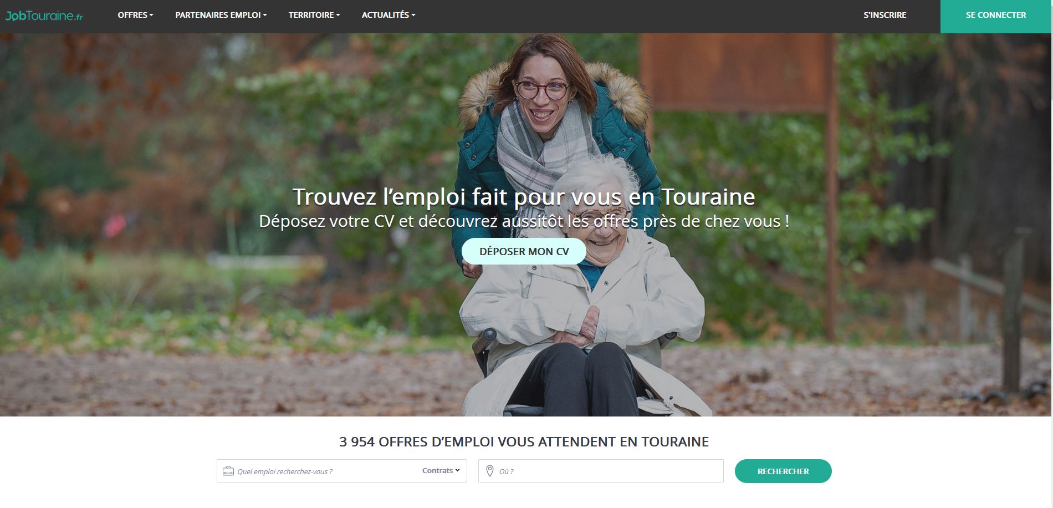Click the 'Trouvez l'emploi fait pour vous' headline
This screenshot has width=1053, height=508.
[523, 197]
